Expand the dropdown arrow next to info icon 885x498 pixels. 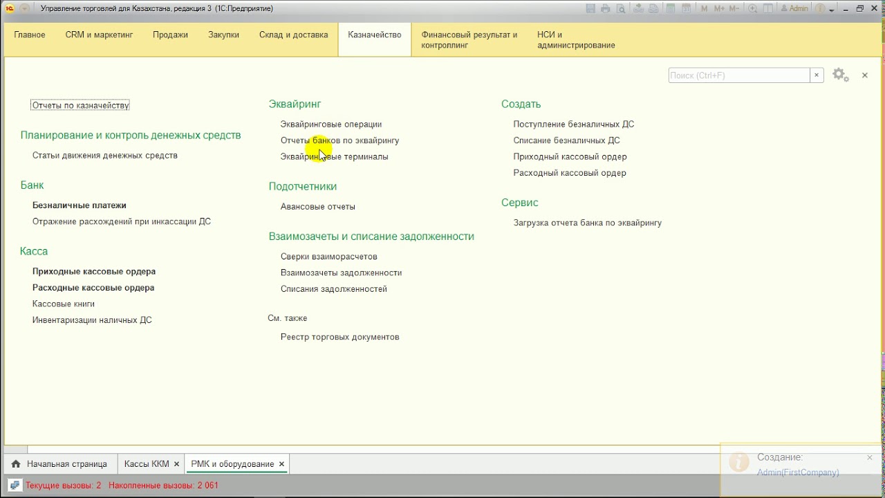click(832, 10)
